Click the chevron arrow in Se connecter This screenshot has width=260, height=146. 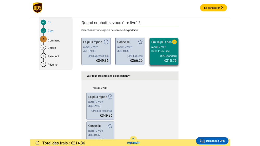point(222,8)
